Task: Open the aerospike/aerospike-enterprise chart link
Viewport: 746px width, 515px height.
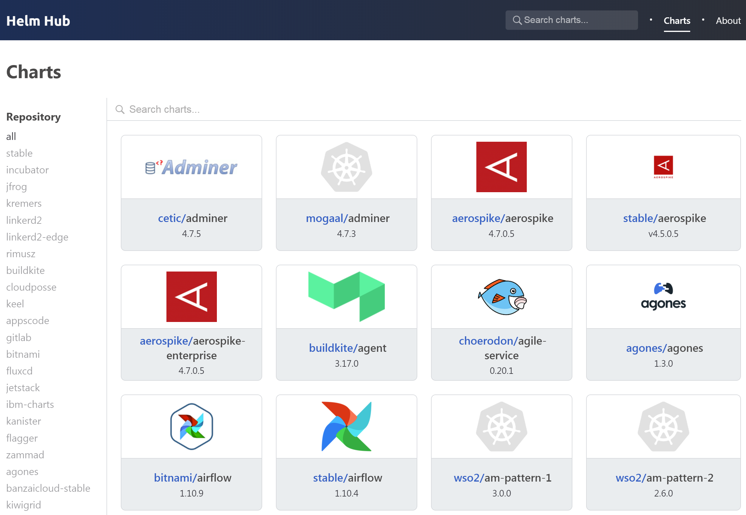Action: [192, 348]
